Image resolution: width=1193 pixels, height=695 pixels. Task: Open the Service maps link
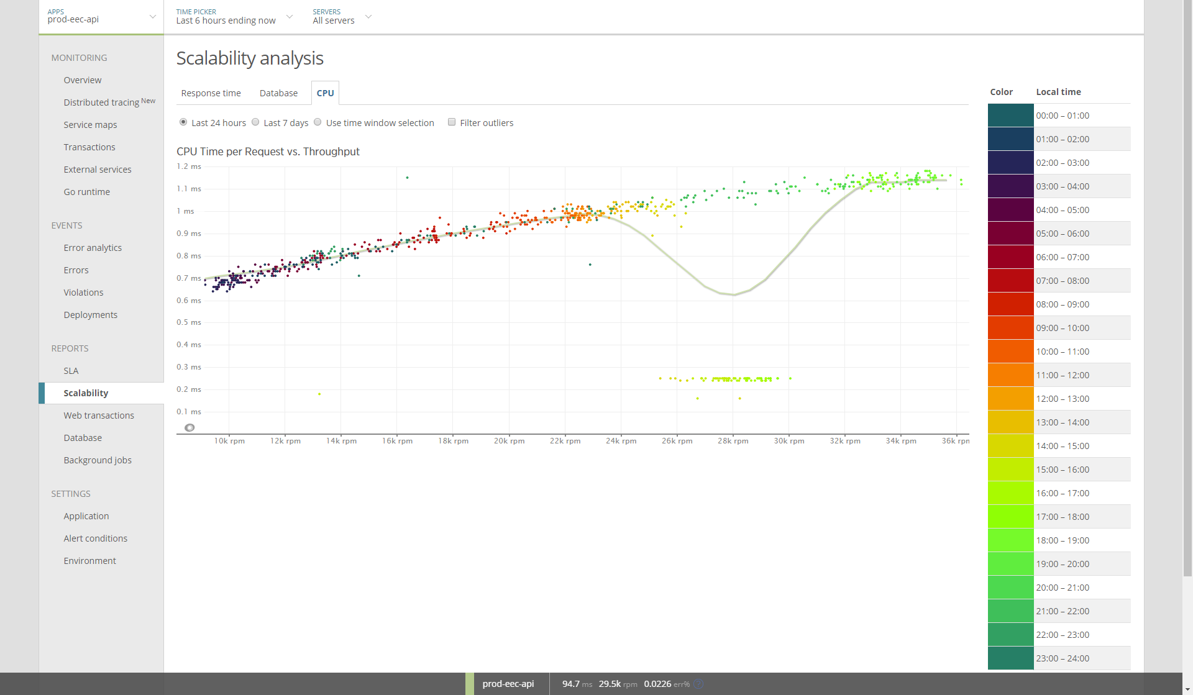[90, 125]
